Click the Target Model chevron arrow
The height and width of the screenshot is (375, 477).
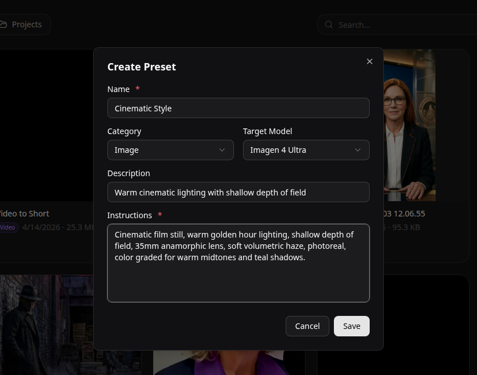[358, 150]
